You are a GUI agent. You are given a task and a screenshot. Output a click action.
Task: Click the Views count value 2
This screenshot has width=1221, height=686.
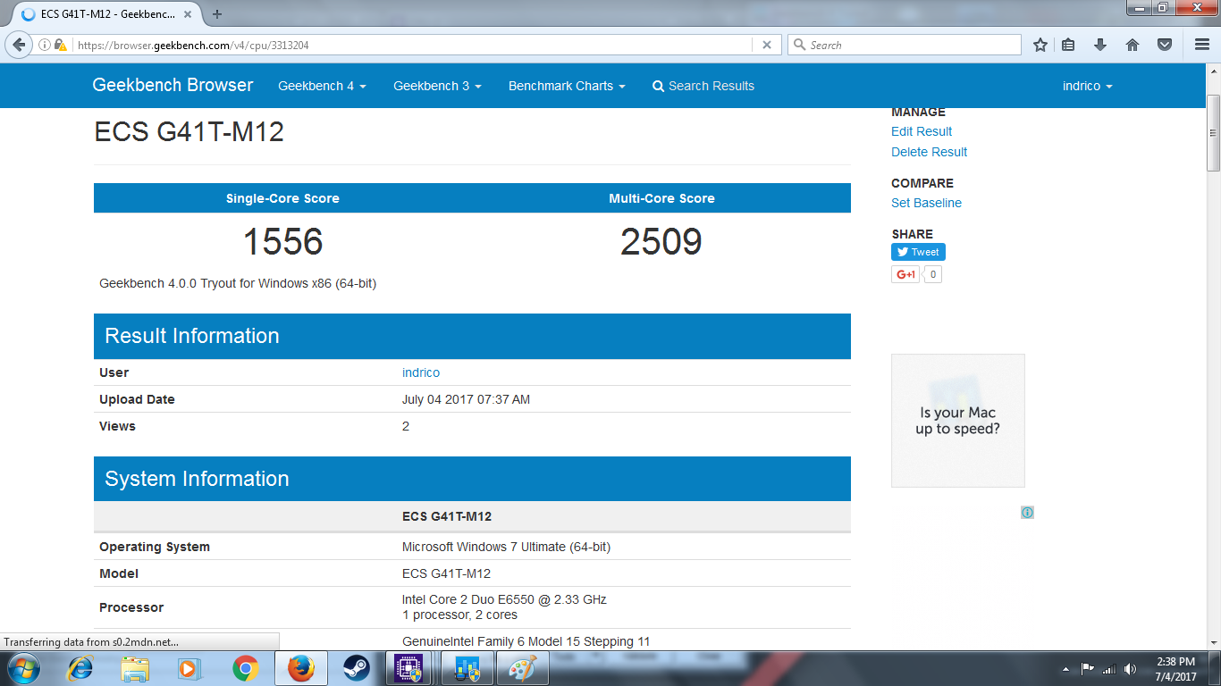coord(406,426)
